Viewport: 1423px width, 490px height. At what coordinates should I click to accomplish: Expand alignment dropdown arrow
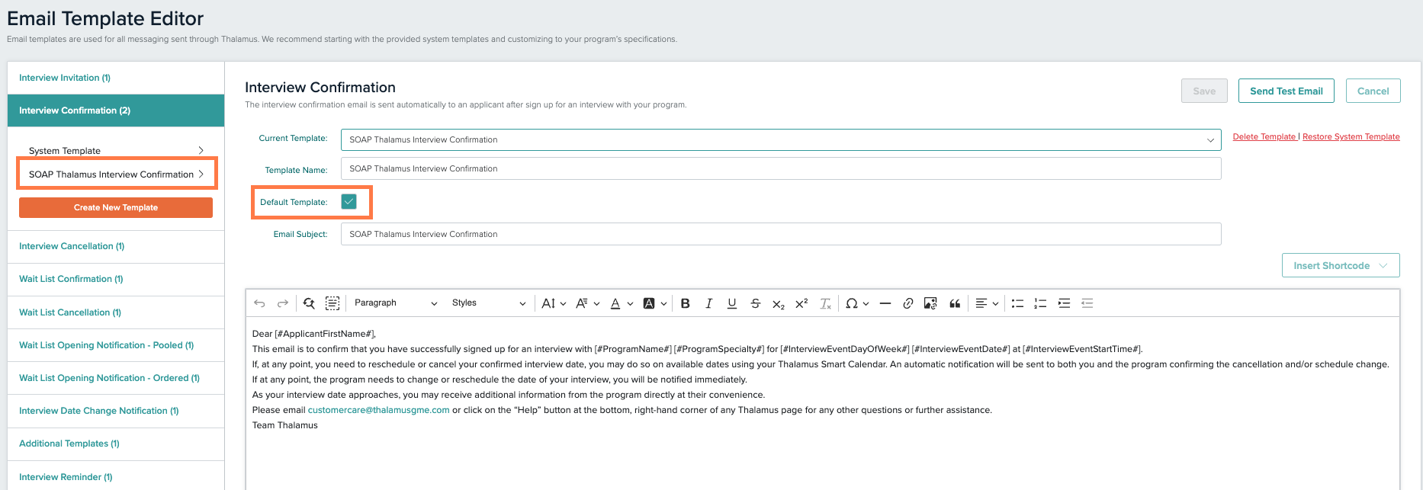coord(995,303)
